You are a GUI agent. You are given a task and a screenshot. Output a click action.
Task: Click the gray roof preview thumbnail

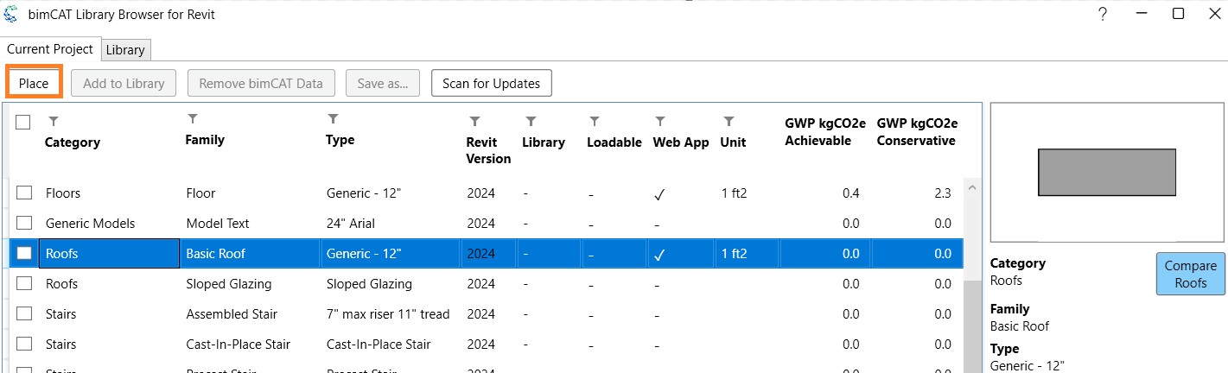pyautogui.click(x=1106, y=172)
